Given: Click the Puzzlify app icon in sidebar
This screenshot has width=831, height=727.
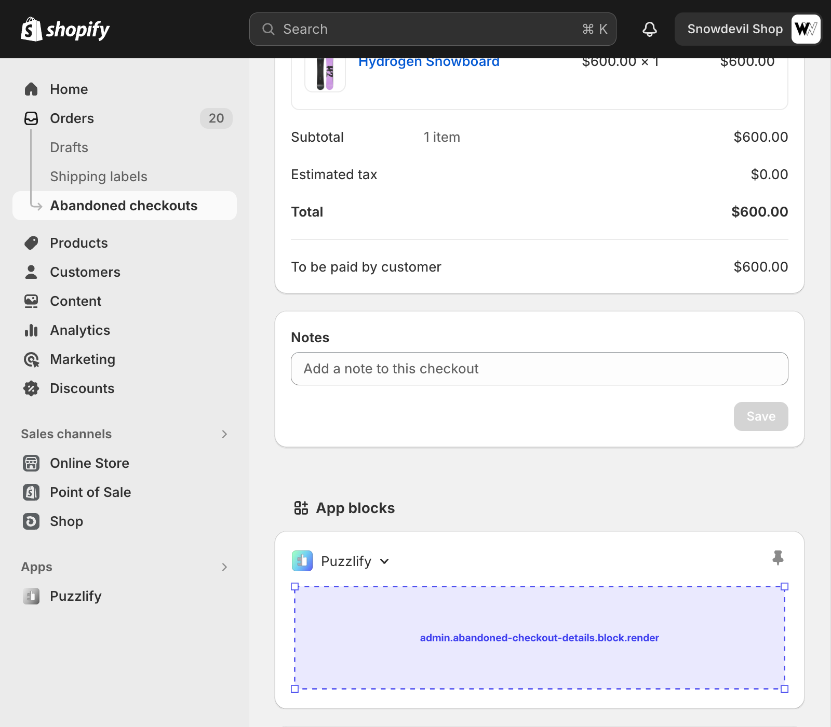Looking at the screenshot, I should (x=31, y=596).
